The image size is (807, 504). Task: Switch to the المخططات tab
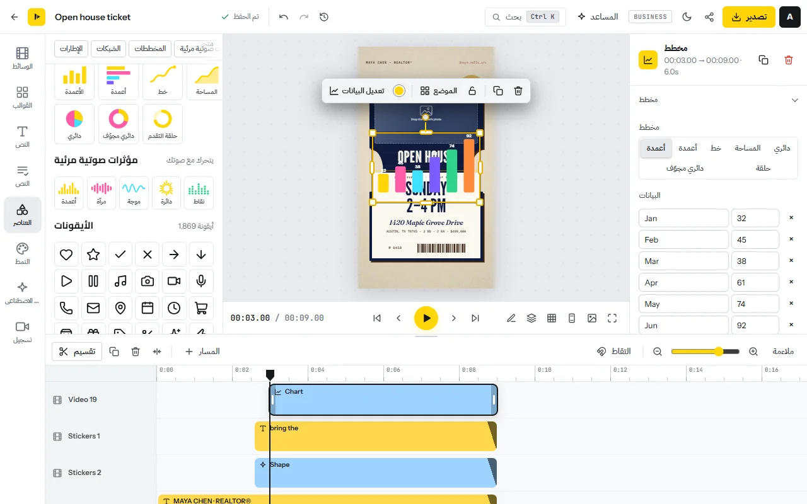(150, 49)
